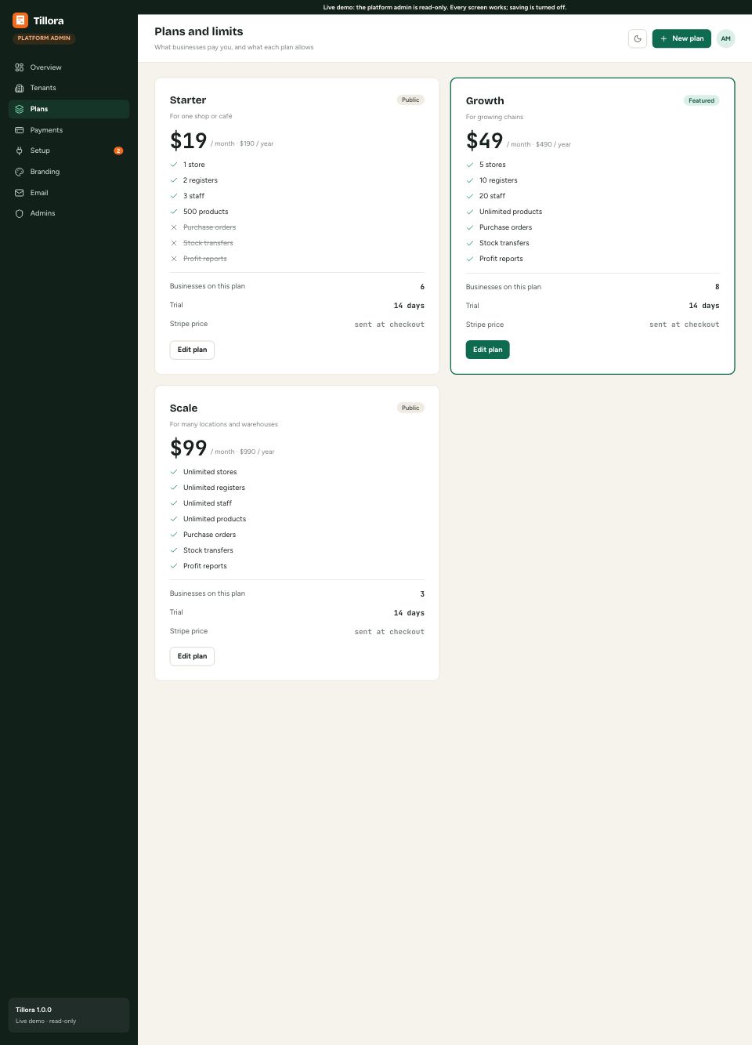Click the Public badge on Scale plan
752x1045 pixels.
(410, 408)
